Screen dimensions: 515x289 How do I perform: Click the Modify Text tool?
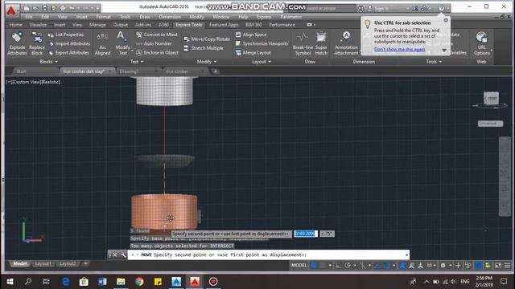(x=122, y=43)
